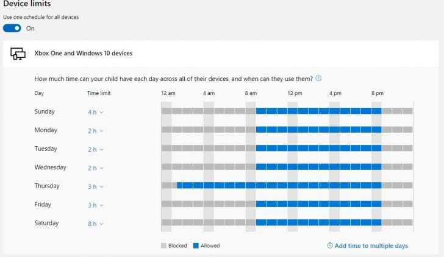Open Tuesday's 2 h time limit dropdown

point(95,149)
